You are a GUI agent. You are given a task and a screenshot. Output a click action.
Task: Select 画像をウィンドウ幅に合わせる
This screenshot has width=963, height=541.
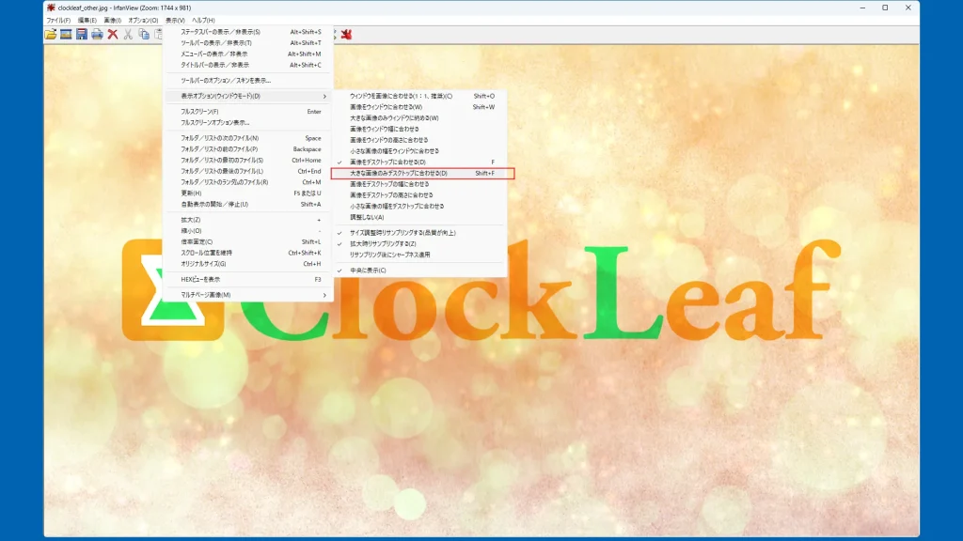(420, 130)
